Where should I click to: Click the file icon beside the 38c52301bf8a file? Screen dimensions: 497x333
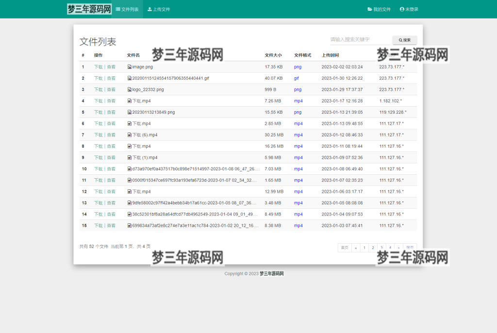coord(129,215)
